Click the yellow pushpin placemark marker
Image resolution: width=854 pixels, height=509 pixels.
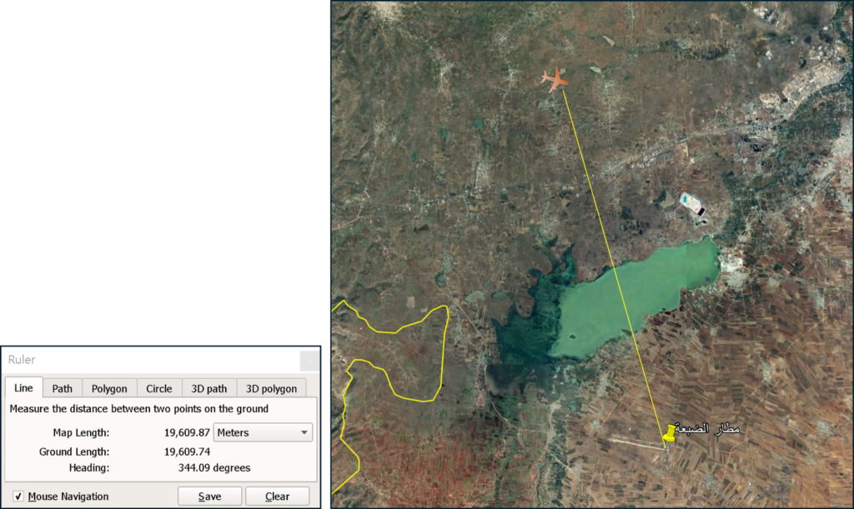click(x=669, y=434)
